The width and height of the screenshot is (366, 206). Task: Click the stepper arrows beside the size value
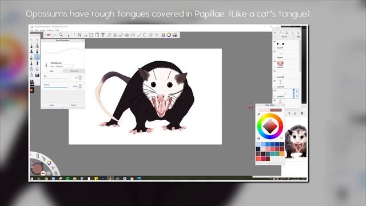80,78
